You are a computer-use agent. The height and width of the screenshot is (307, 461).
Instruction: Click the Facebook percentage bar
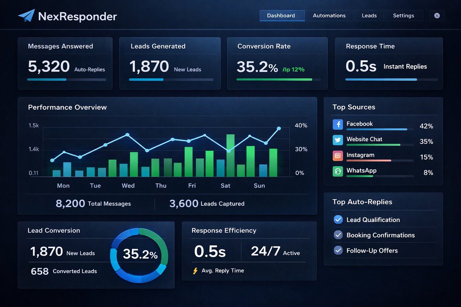point(380,129)
